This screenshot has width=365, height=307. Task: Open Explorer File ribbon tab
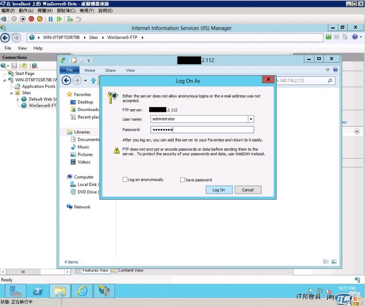pyautogui.click(x=69, y=70)
